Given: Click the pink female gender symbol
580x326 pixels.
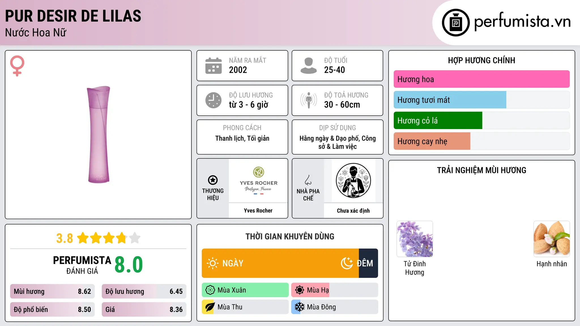Looking at the screenshot, I should point(17,66).
